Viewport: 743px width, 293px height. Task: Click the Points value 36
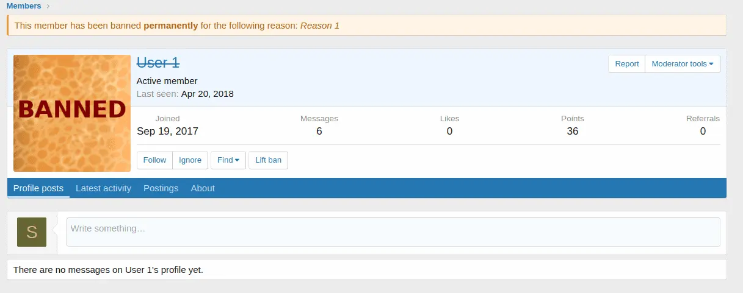click(572, 131)
